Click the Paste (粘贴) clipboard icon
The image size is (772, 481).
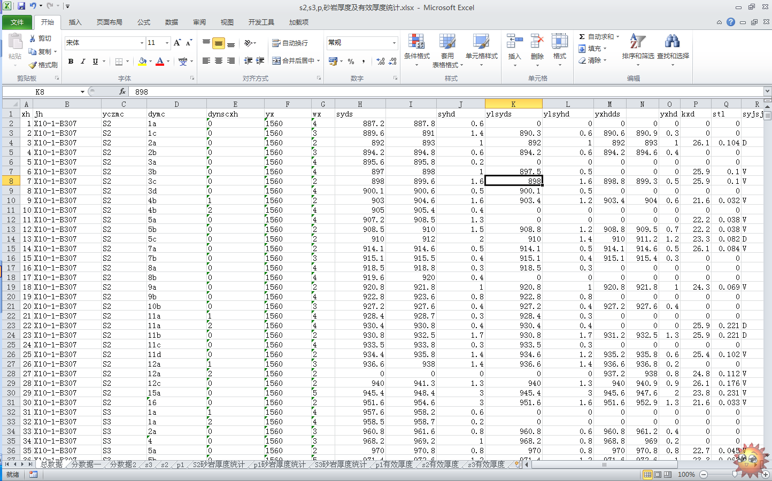click(15, 42)
